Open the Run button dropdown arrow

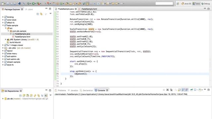pos(35,4)
